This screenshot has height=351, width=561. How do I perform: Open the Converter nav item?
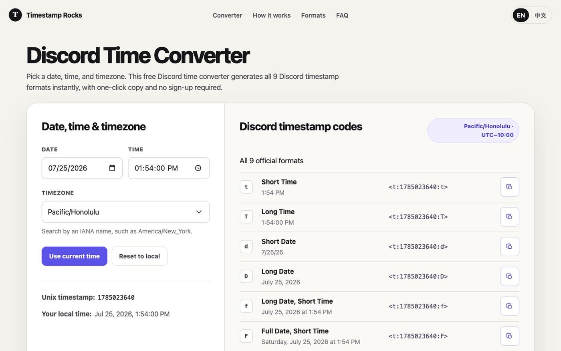click(x=227, y=15)
